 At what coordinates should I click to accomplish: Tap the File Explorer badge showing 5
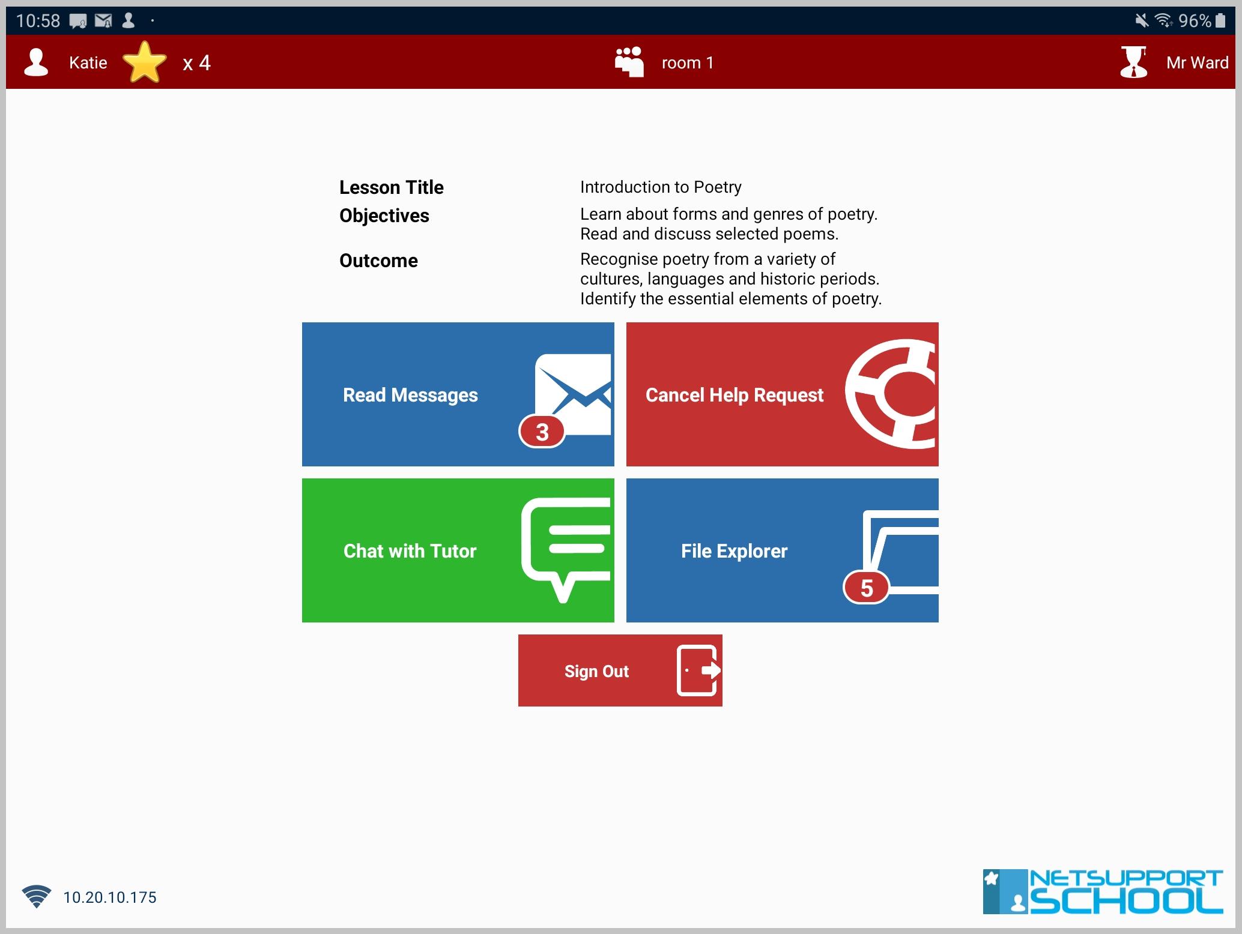[x=866, y=588]
